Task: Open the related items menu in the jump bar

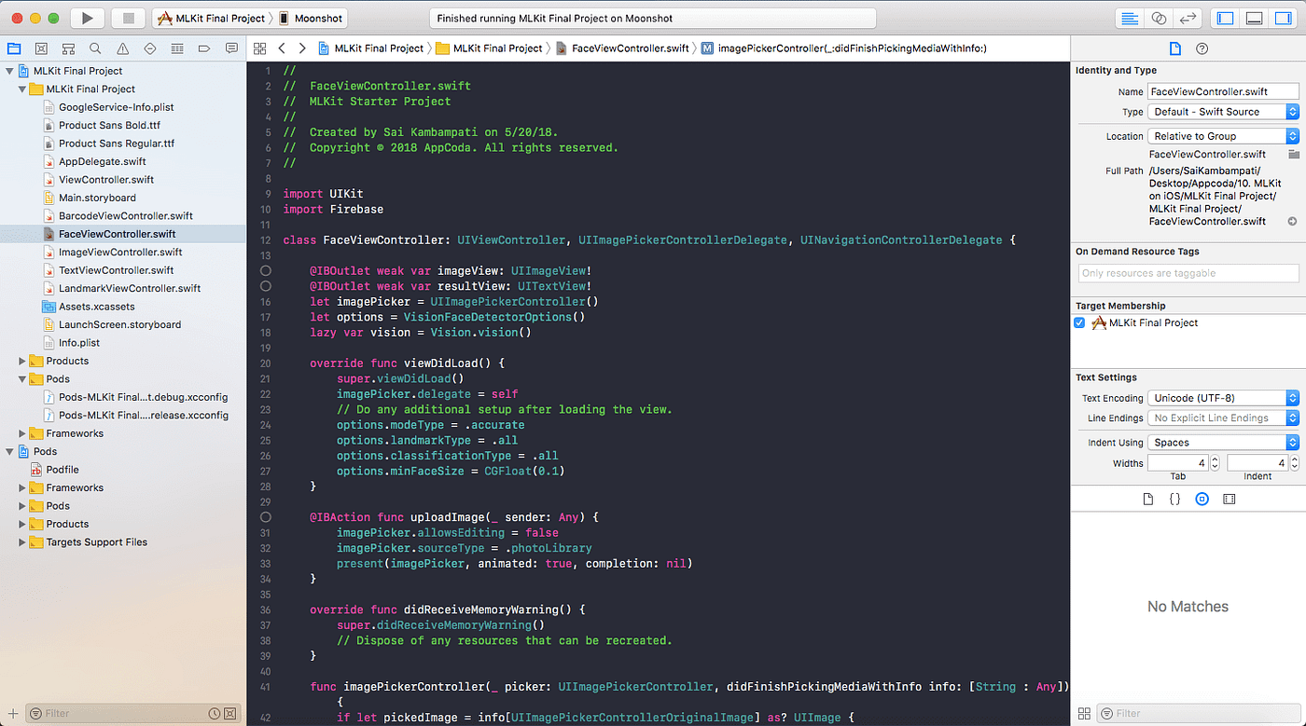Action: [259, 48]
